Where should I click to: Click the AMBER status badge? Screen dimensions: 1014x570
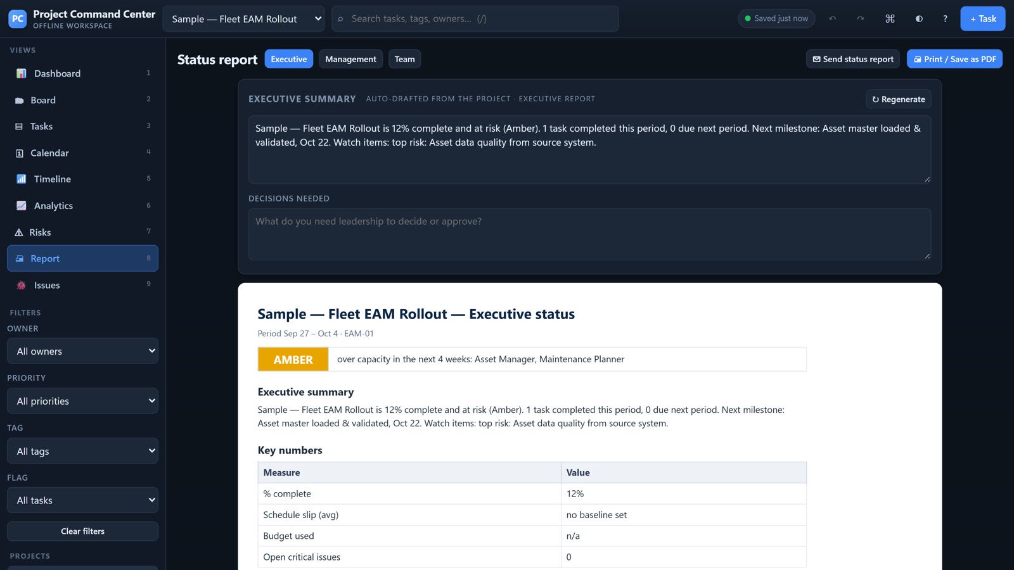click(293, 360)
